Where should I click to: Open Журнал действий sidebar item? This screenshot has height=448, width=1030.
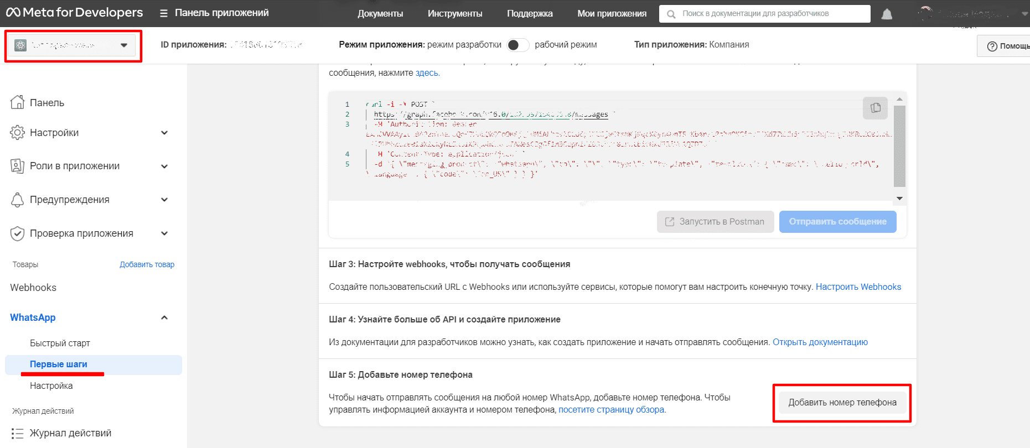pyautogui.click(x=70, y=433)
